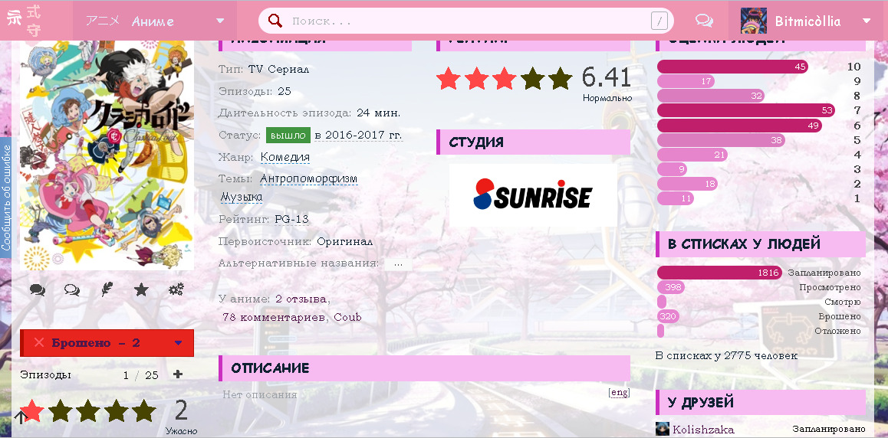The image size is (888, 438).
Task: Remove status with X on Брошено button
Action: pyautogui.click(x=39, y=343)
